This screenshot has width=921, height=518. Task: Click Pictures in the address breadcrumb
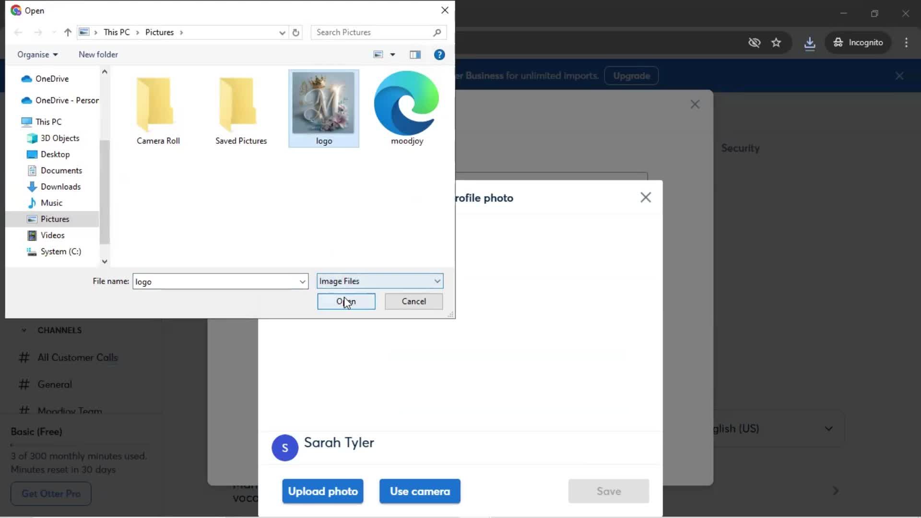(159, 32)
